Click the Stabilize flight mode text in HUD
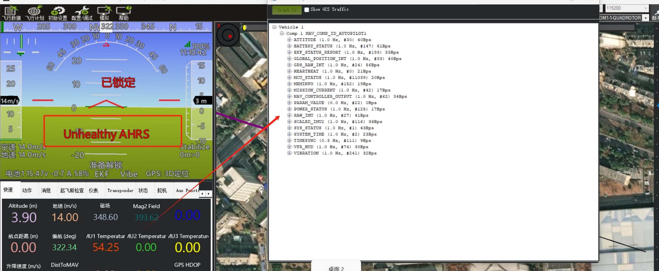Viewport: 659px width, 271px height. click(195, 147)
